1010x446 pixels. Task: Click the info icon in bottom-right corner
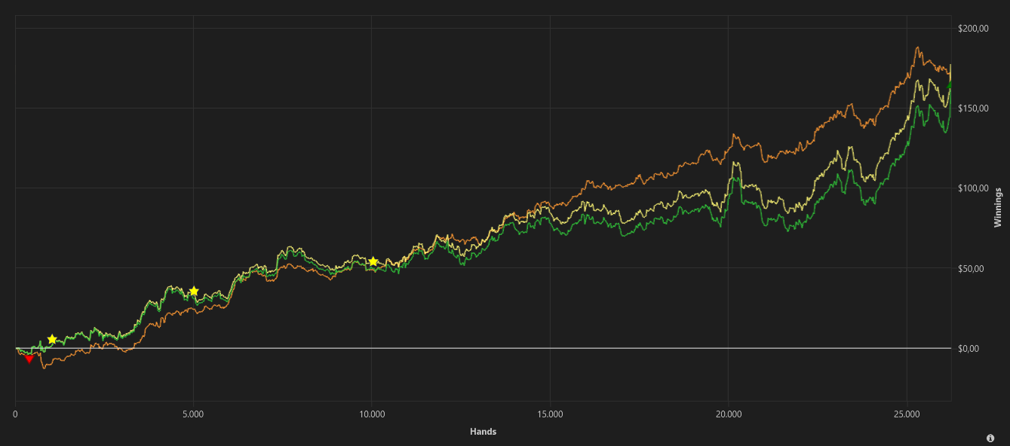pos(990,438)
